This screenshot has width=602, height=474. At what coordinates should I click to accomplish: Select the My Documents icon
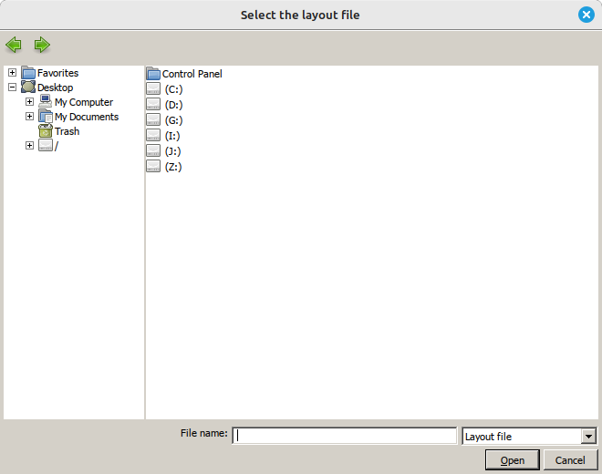tap(46, 116)
